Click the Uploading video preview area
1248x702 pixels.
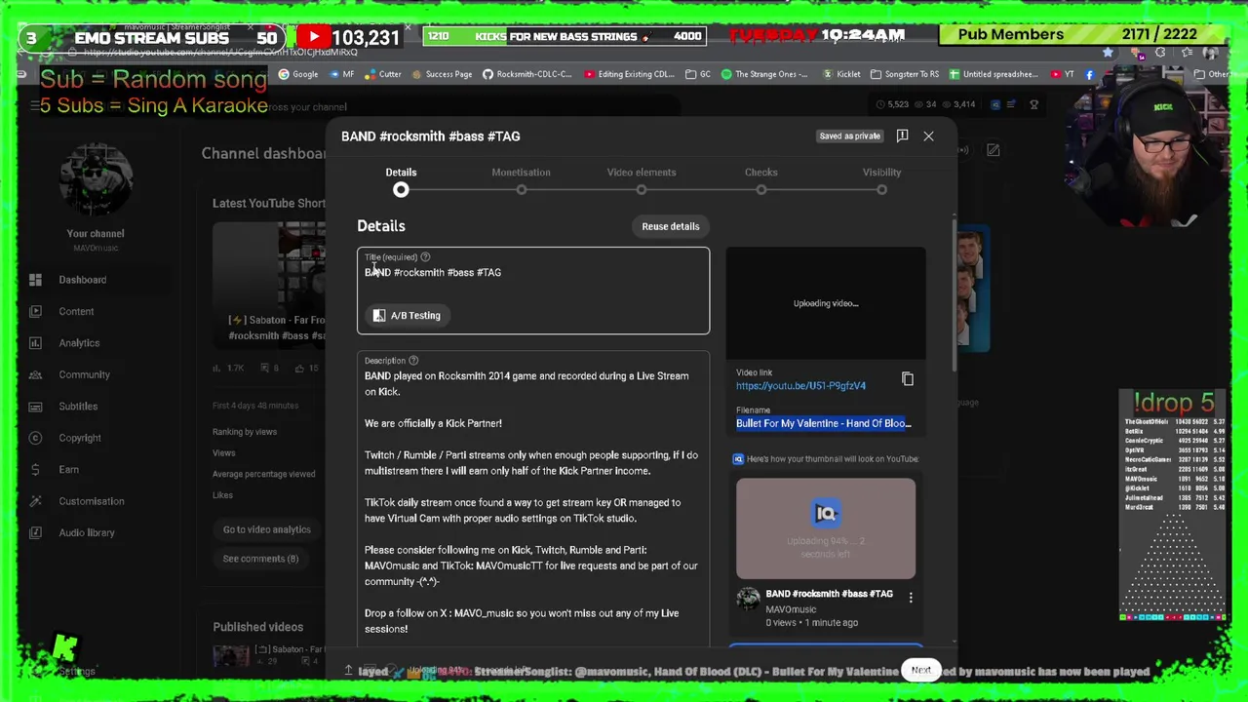pyautogui.click(x=826, y=303)
